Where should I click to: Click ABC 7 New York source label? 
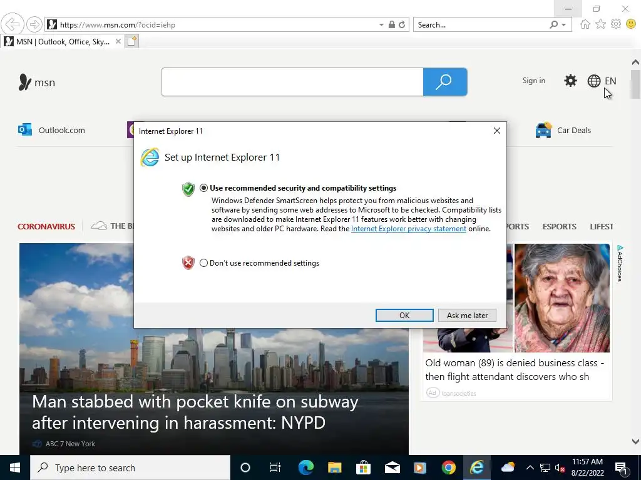(70, 444)
